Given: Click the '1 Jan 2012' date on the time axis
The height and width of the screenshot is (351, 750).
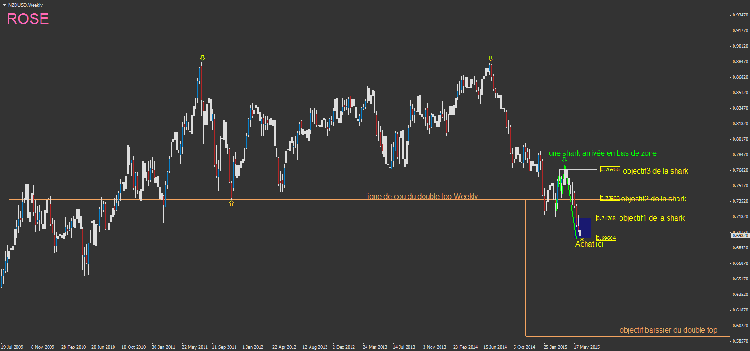Looking at the screenshot, I should click(x=253, y=347).
